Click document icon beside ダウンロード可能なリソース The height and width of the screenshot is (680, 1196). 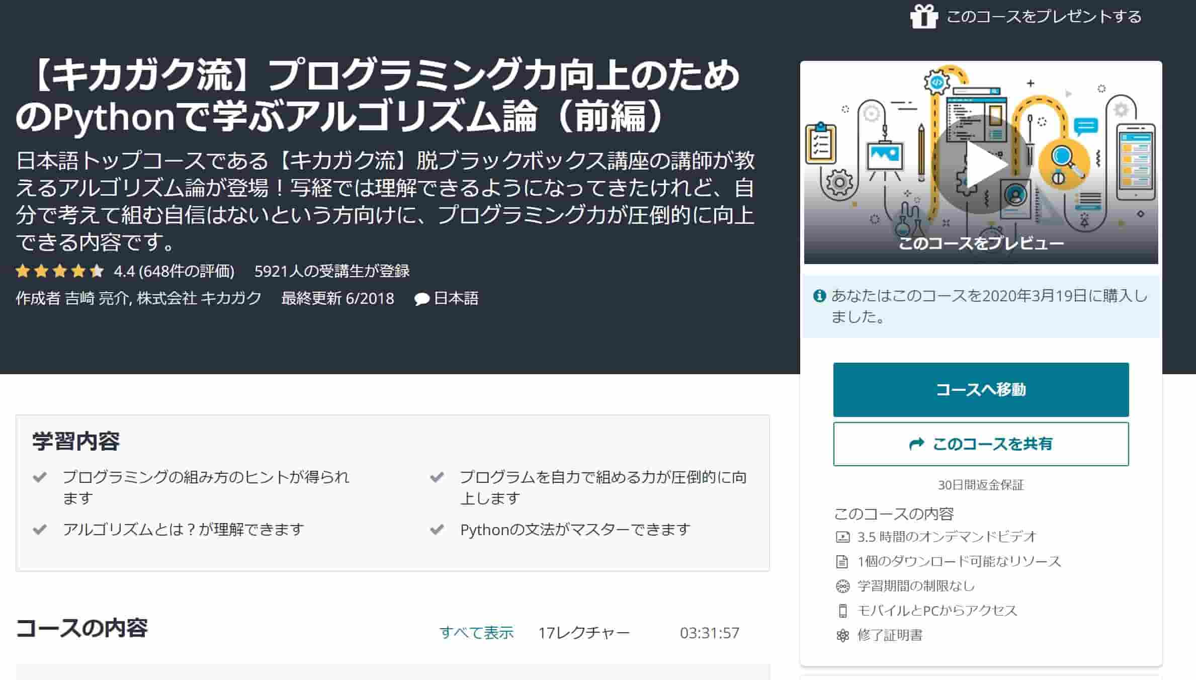pos(842,561)
